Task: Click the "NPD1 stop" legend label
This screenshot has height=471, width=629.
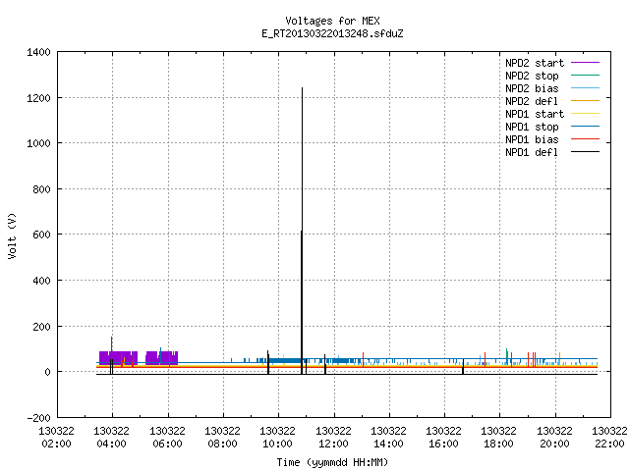Action: point(532,127)
